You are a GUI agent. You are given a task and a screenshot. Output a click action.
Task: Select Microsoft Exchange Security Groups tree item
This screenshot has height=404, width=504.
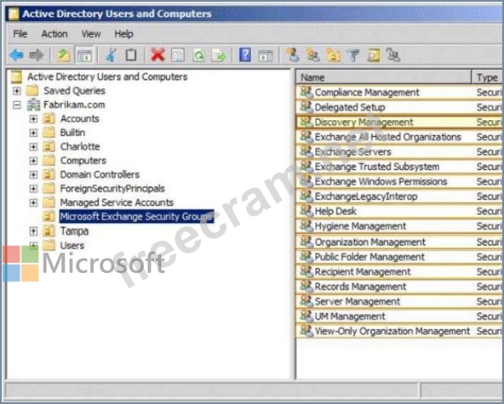pyautogui.click(x=136, y=216)
